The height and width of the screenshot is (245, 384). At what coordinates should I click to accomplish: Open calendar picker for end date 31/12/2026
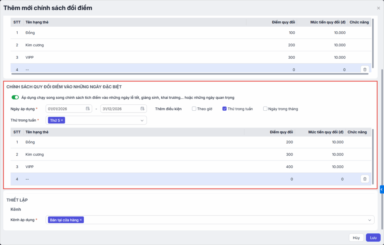(142, 109)
